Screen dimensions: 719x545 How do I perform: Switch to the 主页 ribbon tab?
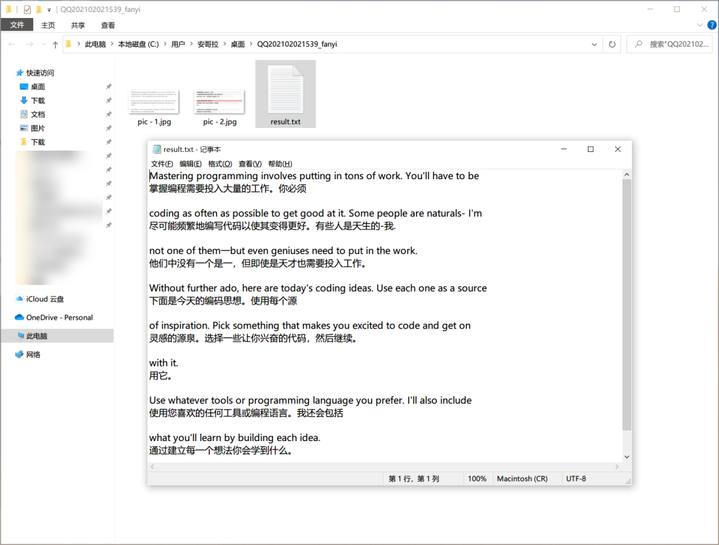coord(48,25)
